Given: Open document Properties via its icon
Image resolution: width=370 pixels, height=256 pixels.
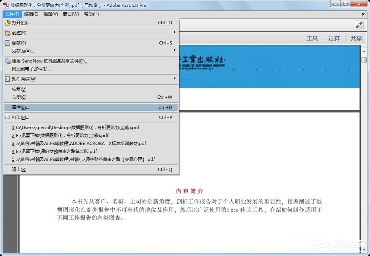Looking at the screenshot, I should (7, 107).
